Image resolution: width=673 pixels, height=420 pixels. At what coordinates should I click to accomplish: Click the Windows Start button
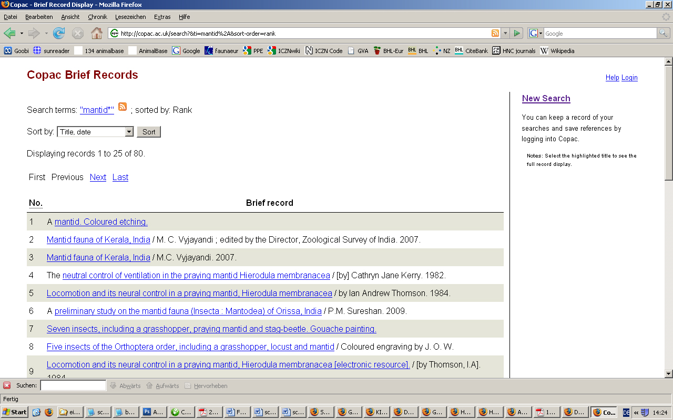[15, 412]
